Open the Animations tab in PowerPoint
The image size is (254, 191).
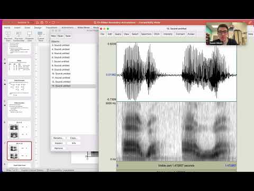[68, 28]
